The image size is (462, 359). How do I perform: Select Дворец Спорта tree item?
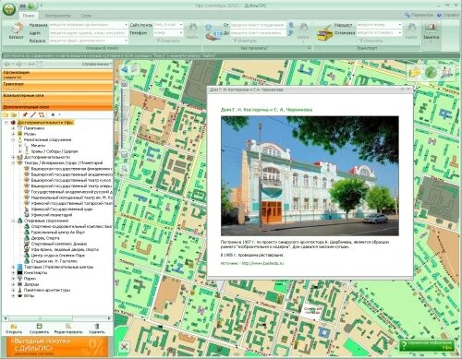tap(45, 238)
